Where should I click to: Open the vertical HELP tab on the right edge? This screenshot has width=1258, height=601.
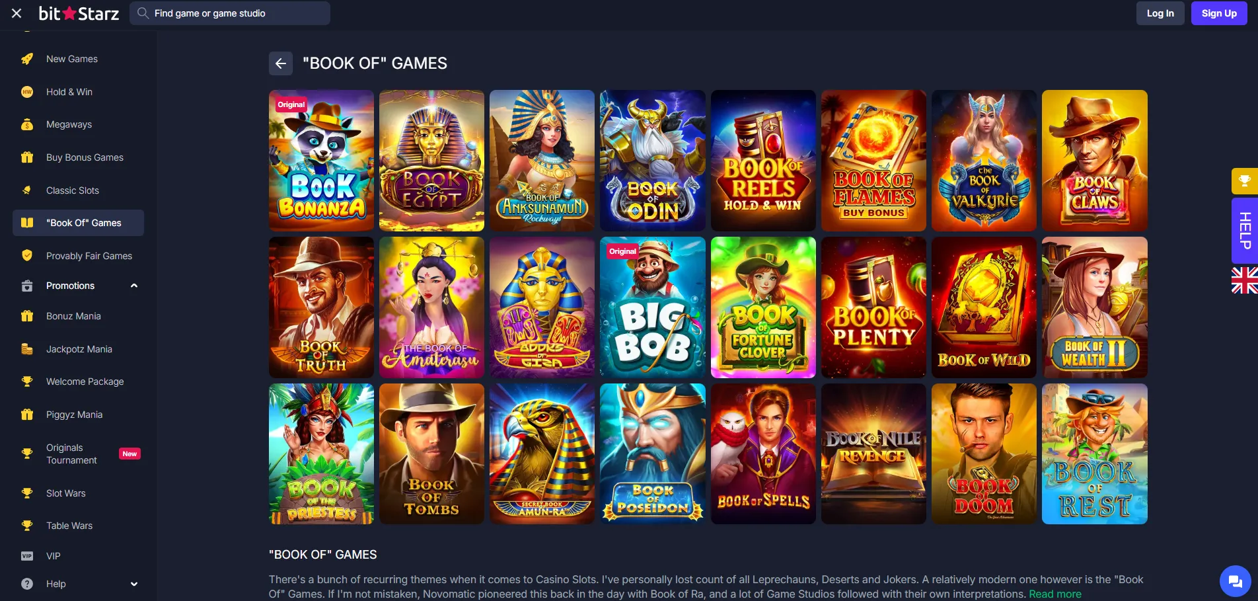click(1245, 231)
